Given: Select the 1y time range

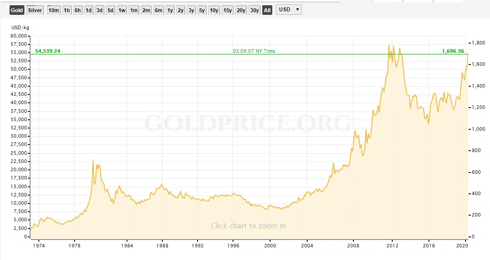Looking at the screenshot, I should click(x=170, y=10).
